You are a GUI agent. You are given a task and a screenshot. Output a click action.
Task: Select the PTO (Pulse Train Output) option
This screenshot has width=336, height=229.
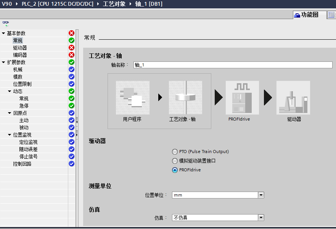[175, 152]
